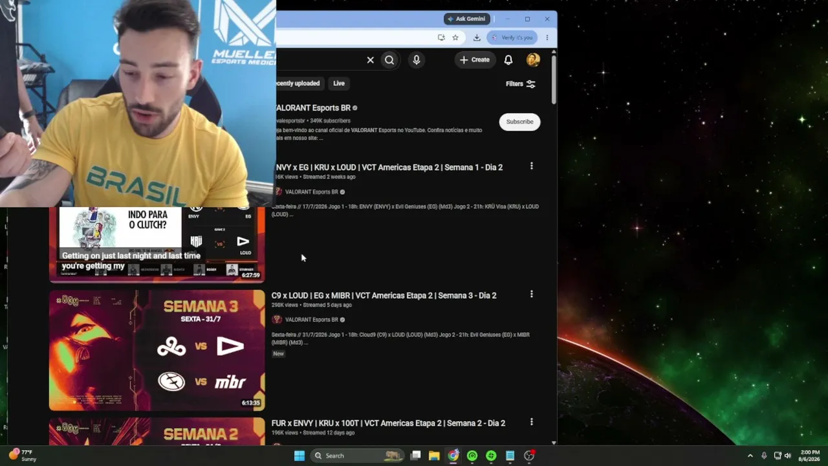The image size is (828, 466).
Task: Open Chrome downloads icon
Action: coord(477,38)
